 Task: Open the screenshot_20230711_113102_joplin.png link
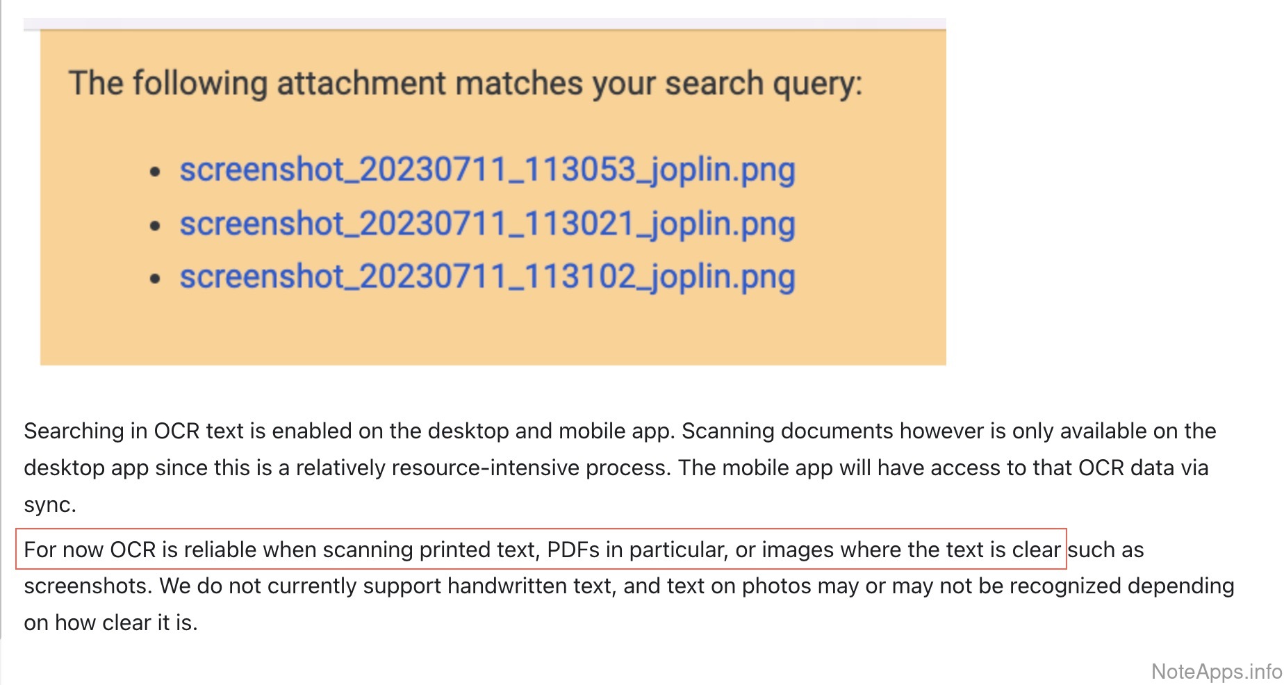click(486, 277)
